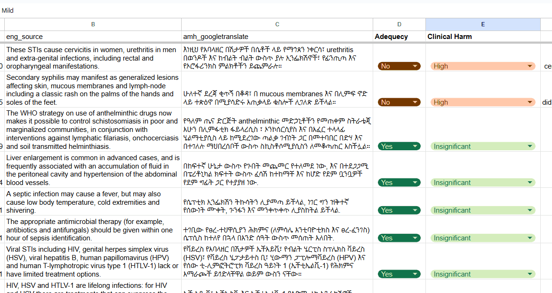The image size is (552, 293).
Task: Select the English cell about septic infection fever
Action: pyautogui.click(x=93, y=202)
